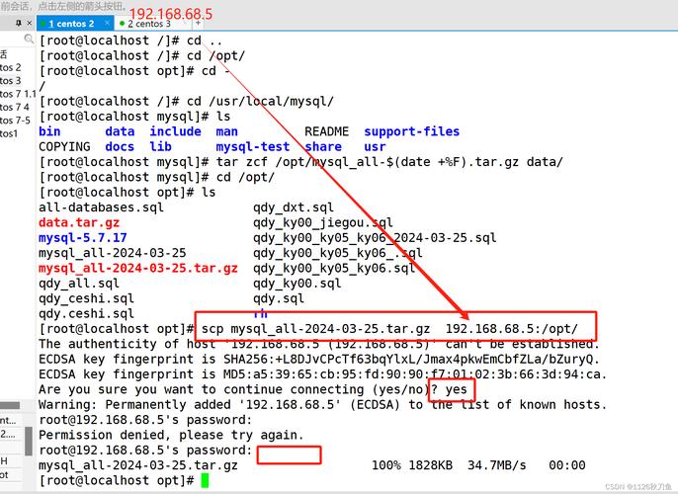Screen dimensions: 678x494
Task: Close the session manager side panel
Action: [30, 23]
